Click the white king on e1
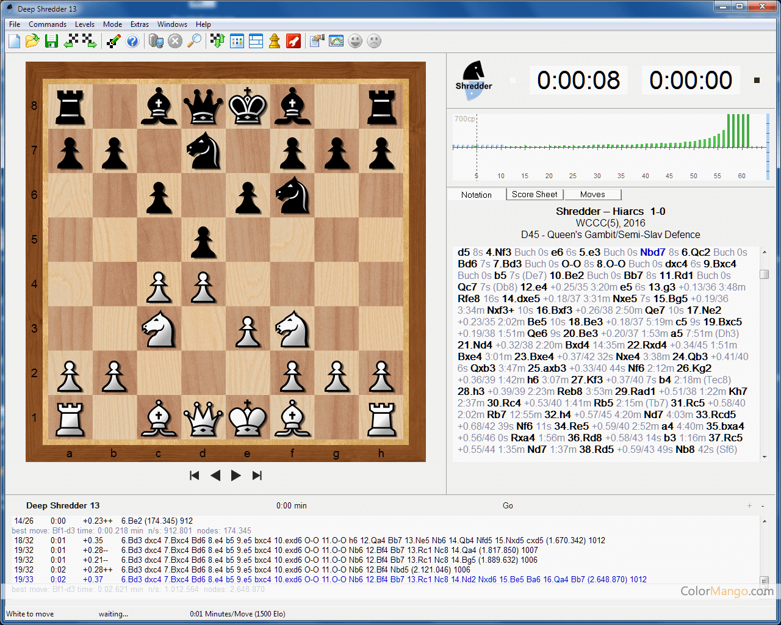The image size is (781, 625). [x=248, y=417]
